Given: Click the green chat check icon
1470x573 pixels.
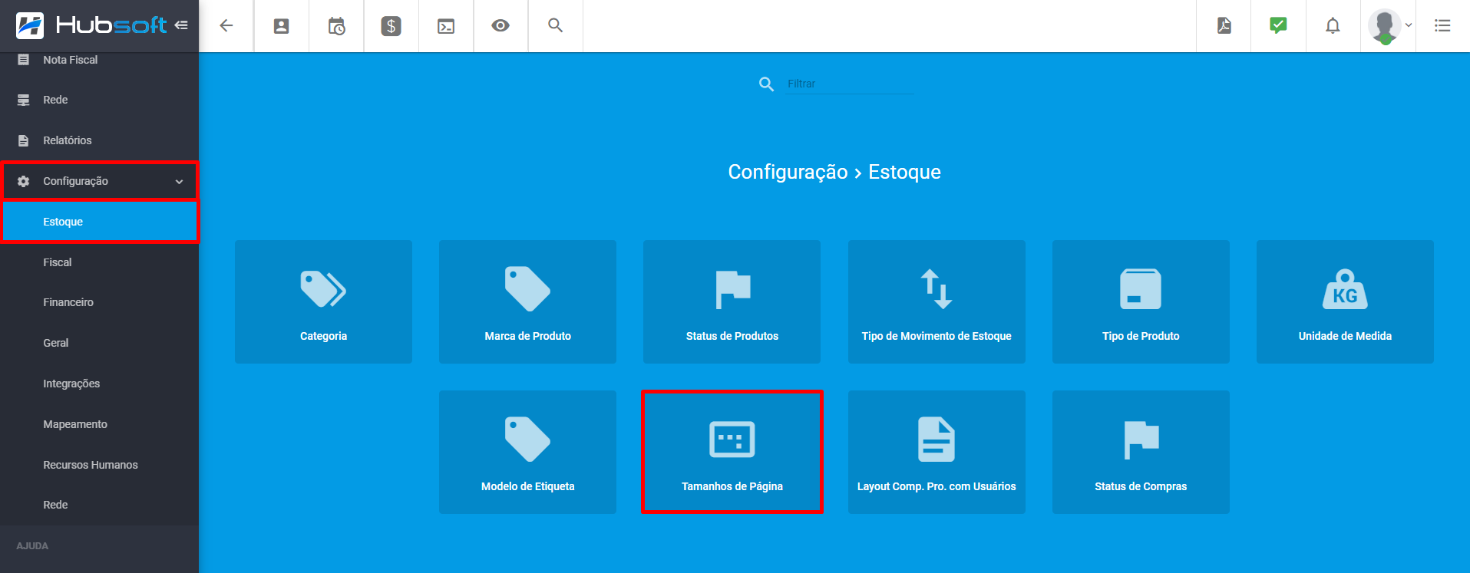Looking at the screenshot, I should pyautogui.click(x=1278, y=25).
